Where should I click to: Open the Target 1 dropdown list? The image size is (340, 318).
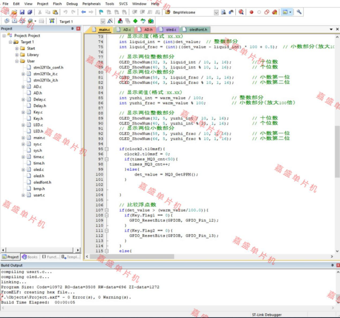tap(103, 21)
